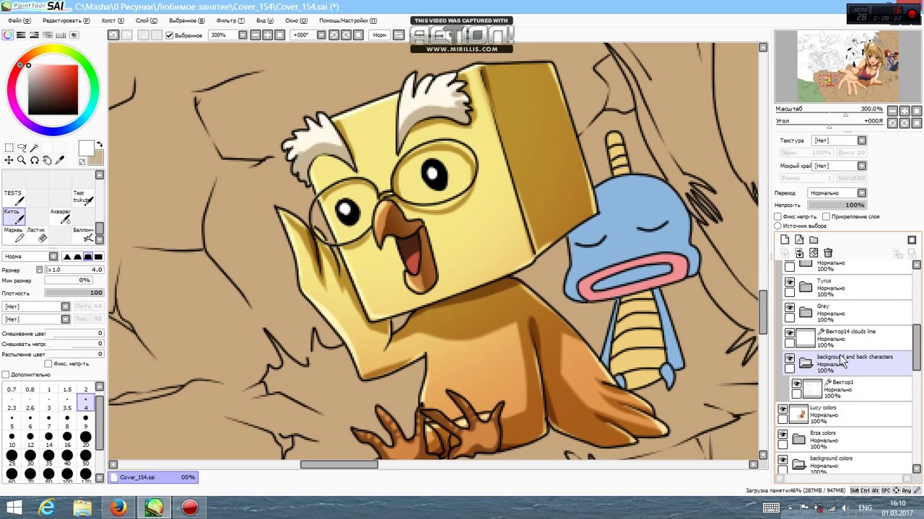Open the second [Нет] brush texture dropdown
The image size is (924, 519).
[66, 319]
